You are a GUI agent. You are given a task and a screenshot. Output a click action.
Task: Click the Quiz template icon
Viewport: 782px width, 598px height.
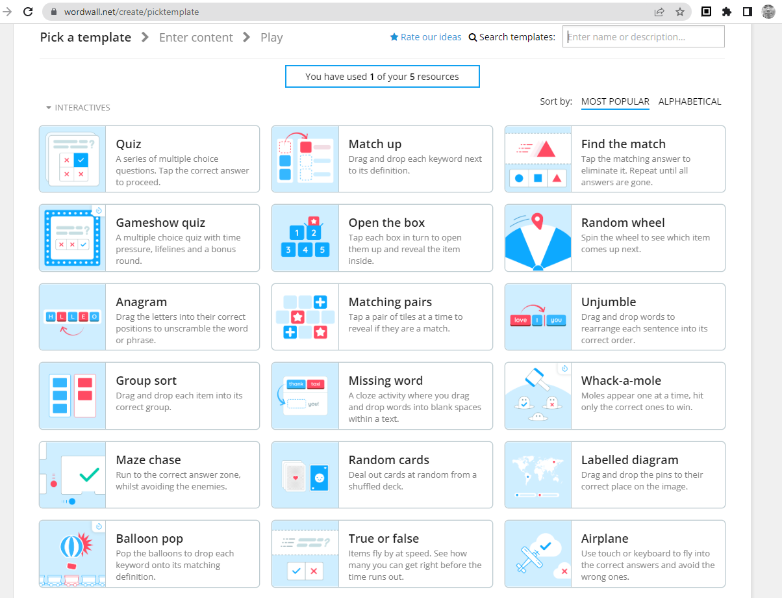(x=72, y=159)
